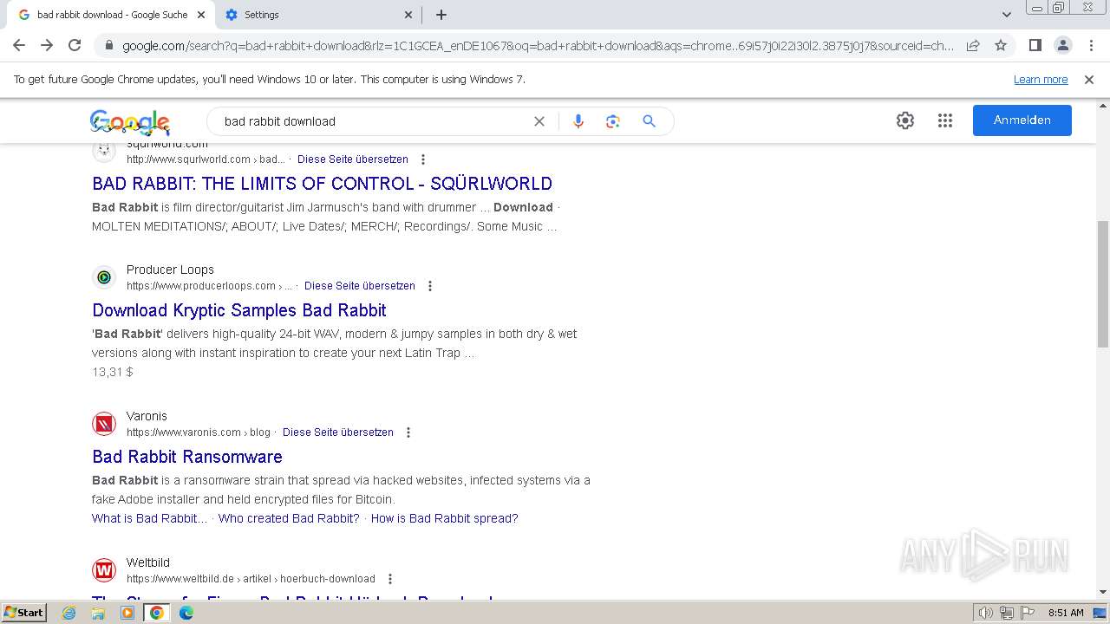Click the Varonis site favicon
Screen dimensions: 1110x624
(x=104, y=424)
